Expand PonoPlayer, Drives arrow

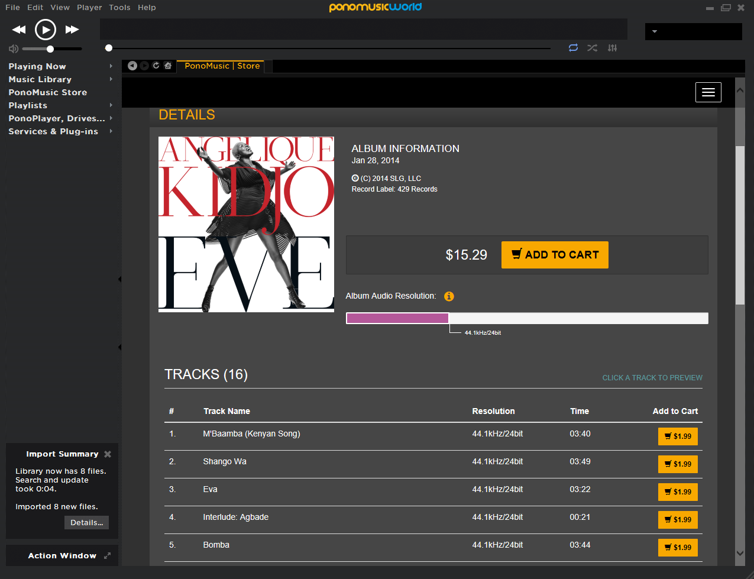click(x=111, y=118)
